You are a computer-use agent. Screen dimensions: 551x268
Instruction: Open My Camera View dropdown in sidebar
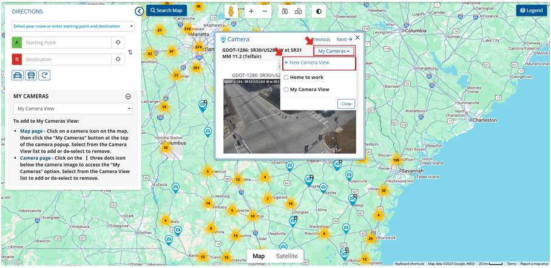[x=73, y=109]
